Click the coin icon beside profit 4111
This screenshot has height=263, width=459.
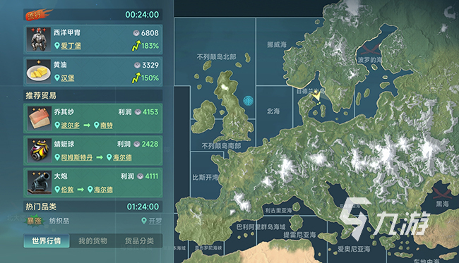pyautogui.click(x=141, y=176)
